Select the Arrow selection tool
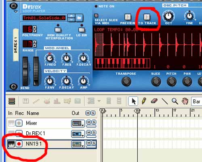This screenshot has width=202, height=162. pyautogui.click(x=133, y=101)
